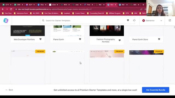Click the Browser back arrow

3,9
